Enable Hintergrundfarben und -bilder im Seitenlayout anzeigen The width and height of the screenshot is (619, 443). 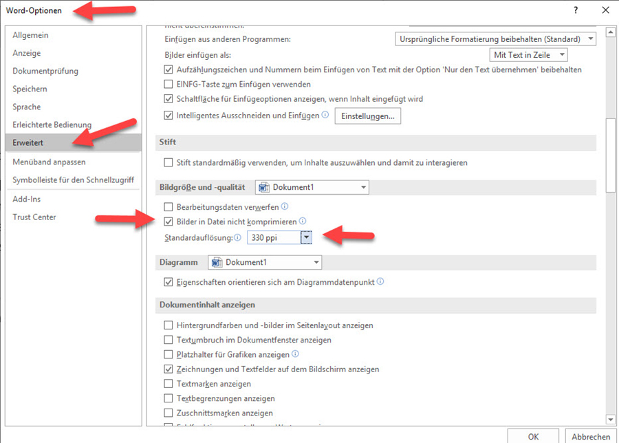pos(169,325)
